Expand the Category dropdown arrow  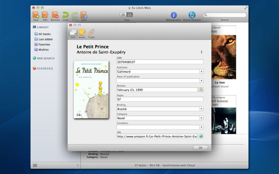point(202,118)
